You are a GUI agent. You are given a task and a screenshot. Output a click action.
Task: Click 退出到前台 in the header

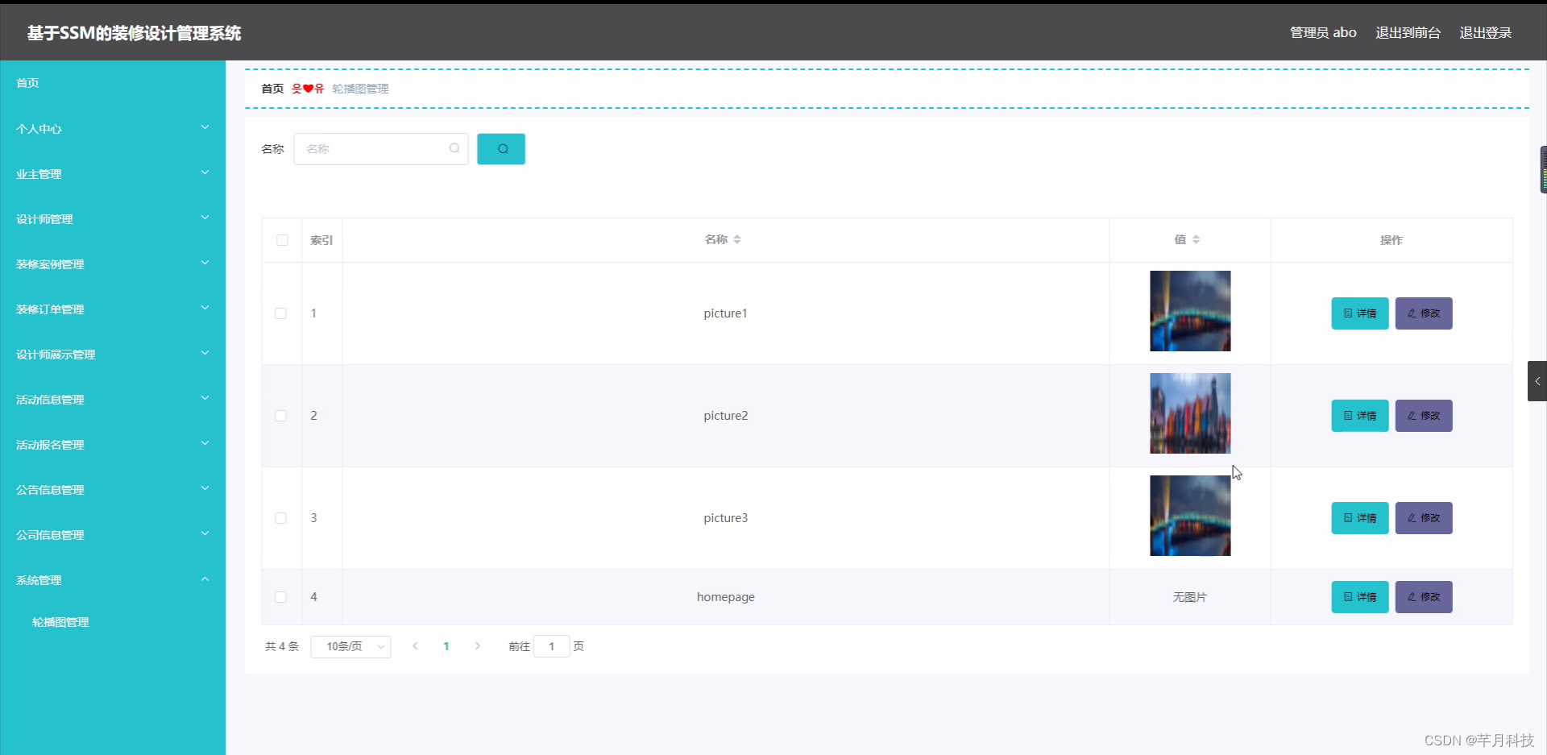tap(1407, 32)
